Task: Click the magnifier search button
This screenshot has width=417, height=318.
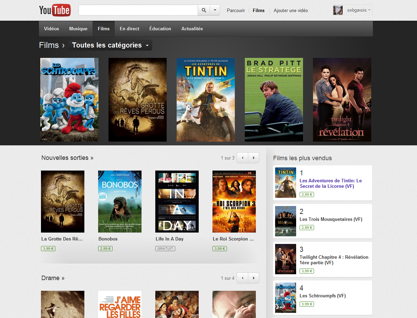Action: (x=204, y=10)
